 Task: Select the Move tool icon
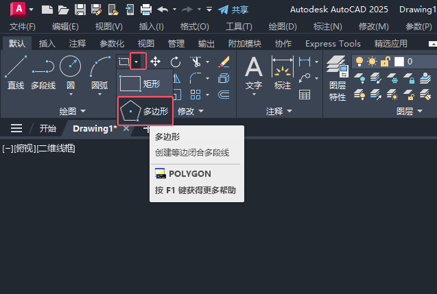(x=155, y=62)
